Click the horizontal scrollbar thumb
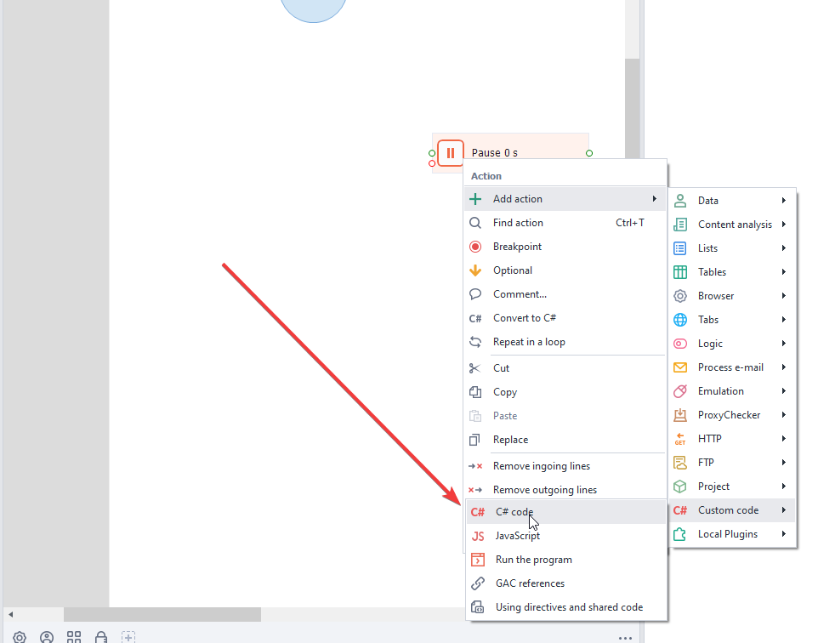The height and width of the screenshot is (643, 818). 162,614
